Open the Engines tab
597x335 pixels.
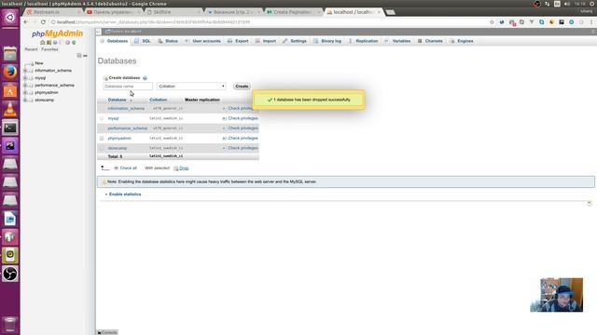[462, 41]
